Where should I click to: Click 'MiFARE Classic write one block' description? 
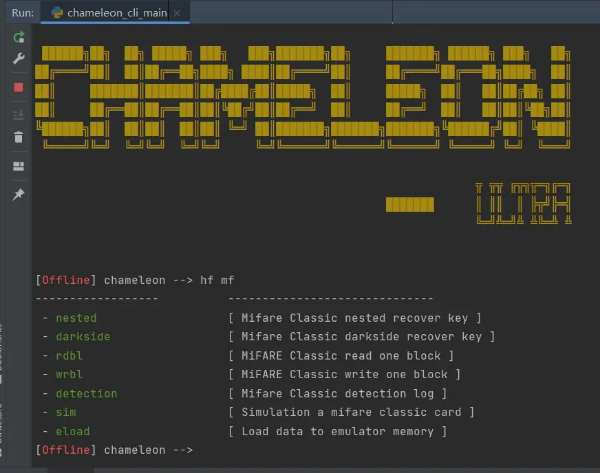click(345, 375)
